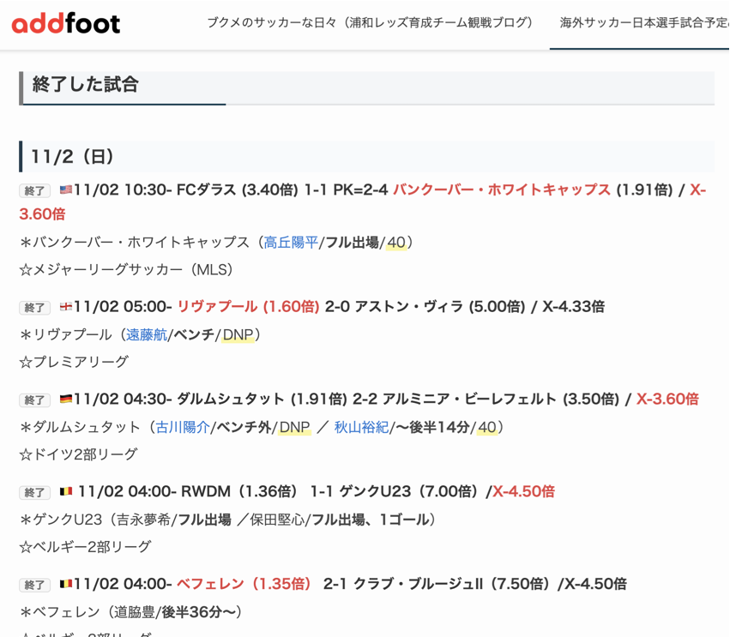Open player link 秋山裕紀
Image resolution: width=730 pixels, height=637 pixels.
coord(361,428)
